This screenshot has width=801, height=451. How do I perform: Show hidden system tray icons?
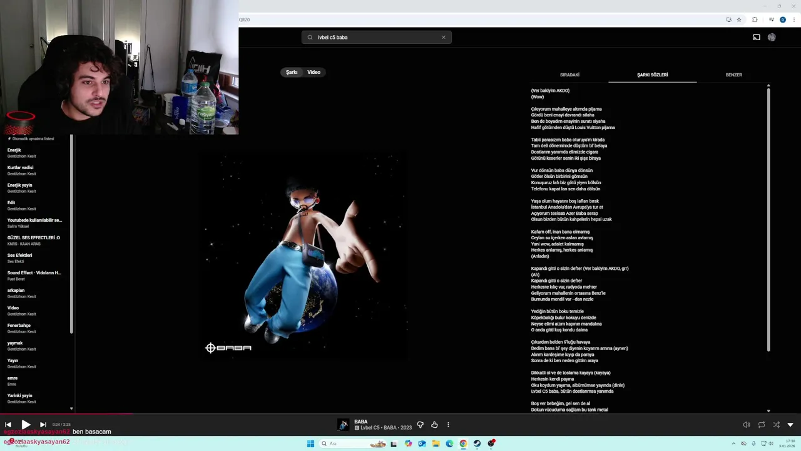pos(735,443)
